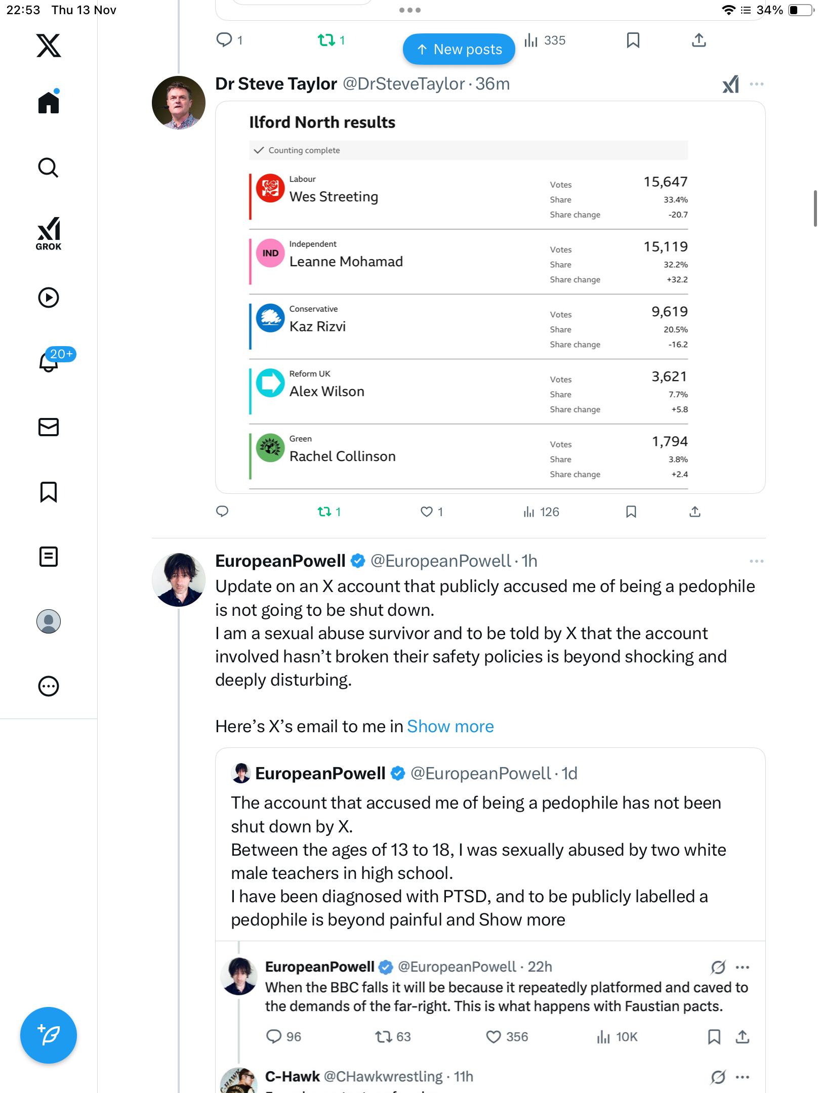Expand EuropeanPowell post with Show more
This screenshot has width=820, height=1093.
450,727
